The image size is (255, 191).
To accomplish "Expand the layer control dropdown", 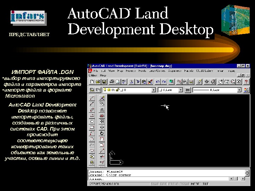I will coord(153,90).
